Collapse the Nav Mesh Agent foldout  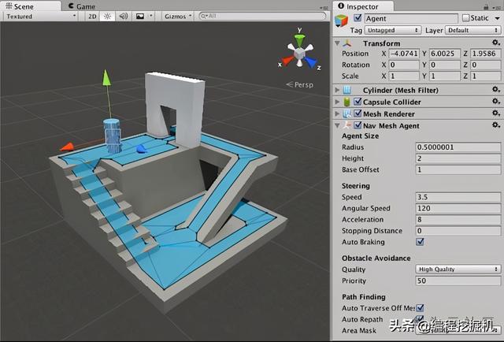(337, 125)
